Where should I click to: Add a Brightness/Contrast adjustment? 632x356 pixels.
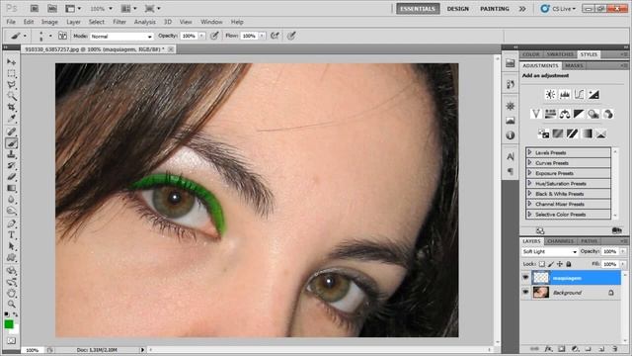coord(550,95)
